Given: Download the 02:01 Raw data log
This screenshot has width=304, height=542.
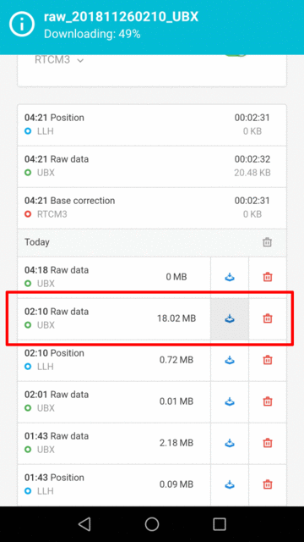Looking at the screenshot, I should (x=229, y=401).
